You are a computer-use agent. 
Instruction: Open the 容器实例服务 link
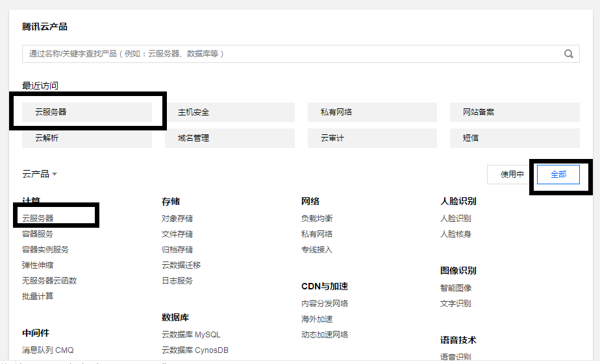tap(45, 250)
